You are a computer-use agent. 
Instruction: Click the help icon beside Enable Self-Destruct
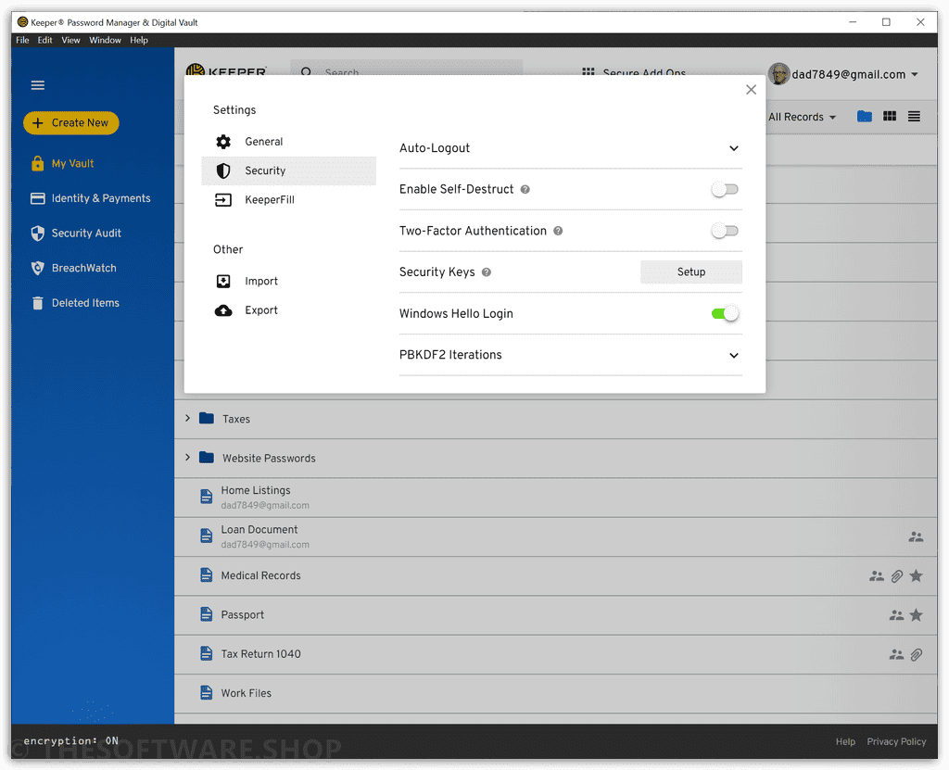click(525, 189)
